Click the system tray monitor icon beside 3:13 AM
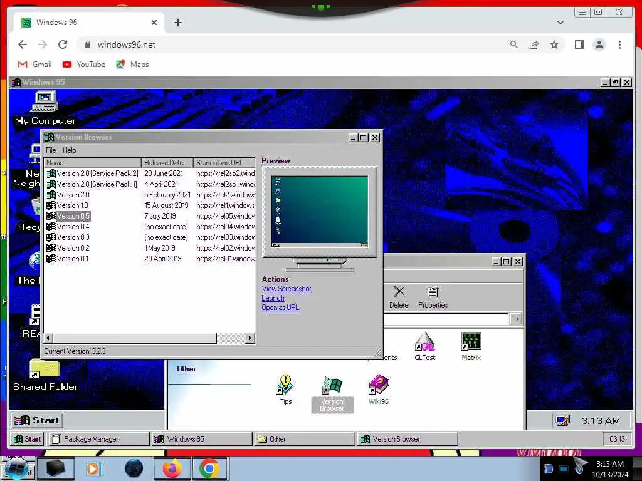The height and width of the screenshot is (481, 642). pyautogui.click(x=562, y=420)
